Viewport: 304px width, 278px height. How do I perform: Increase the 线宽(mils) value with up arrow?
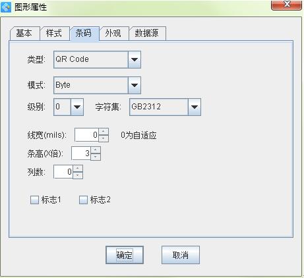(x=104, y=131)
